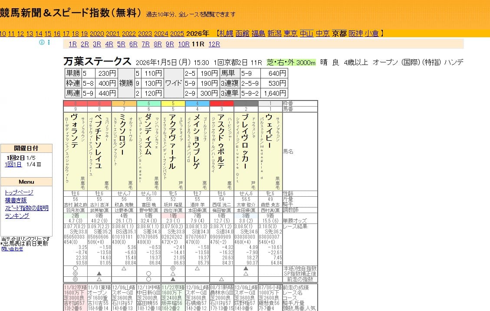This screenshot has width=490, height=311.
Task: Open the 2020 season archive
Action: 96,33
